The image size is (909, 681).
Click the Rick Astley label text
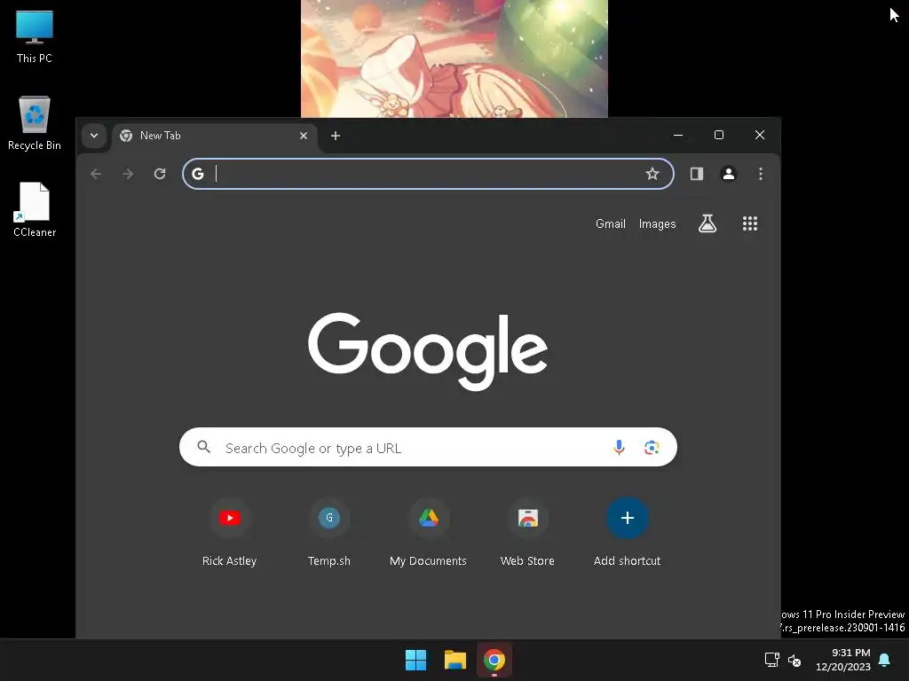click(230, 560)
